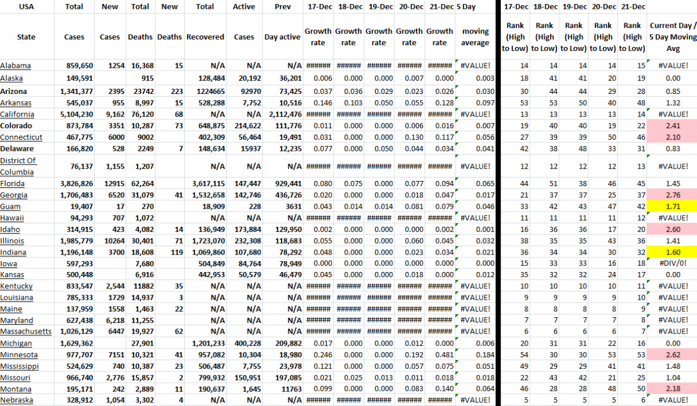Open the Kentucky state link
This screenshot has height=406, width=697.
[x=16, y=286]
